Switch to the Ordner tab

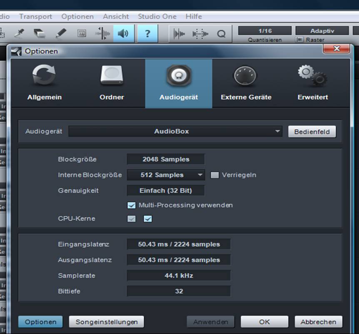click(x=112, y=83)
